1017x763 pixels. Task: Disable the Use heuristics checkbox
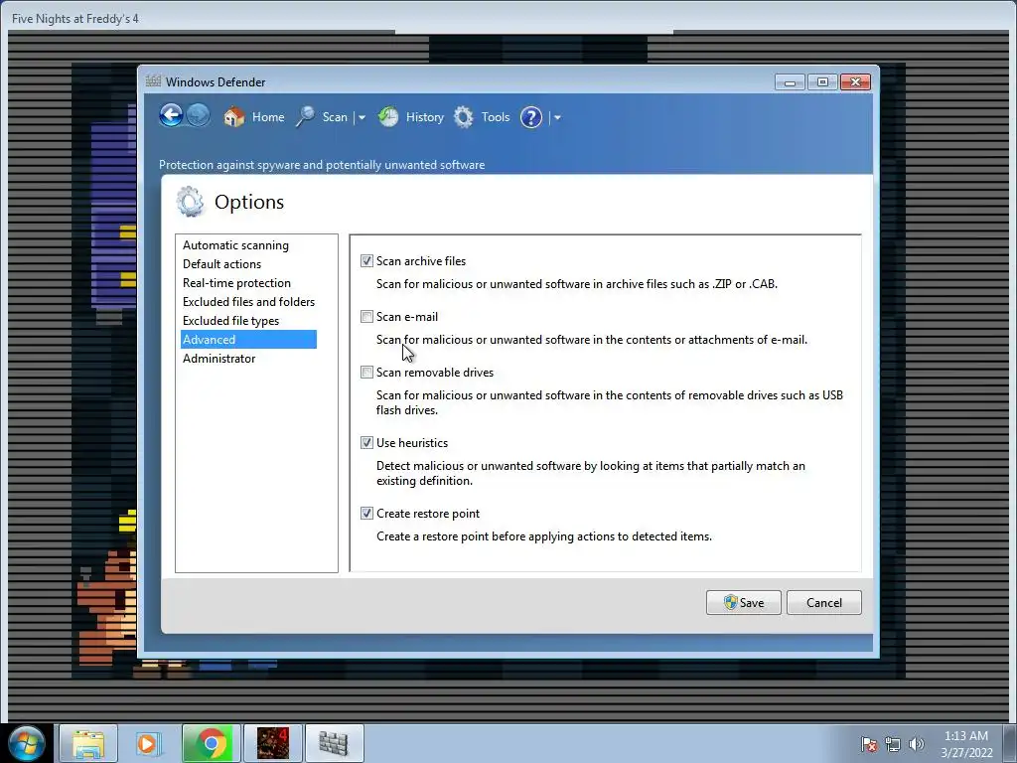tap(367, 442)
